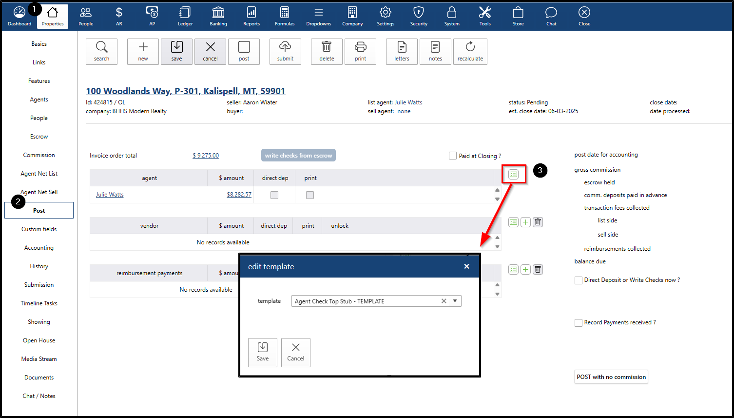734x418 pixels.
Task: Click the template combo box field
Action: pos(376,301)
